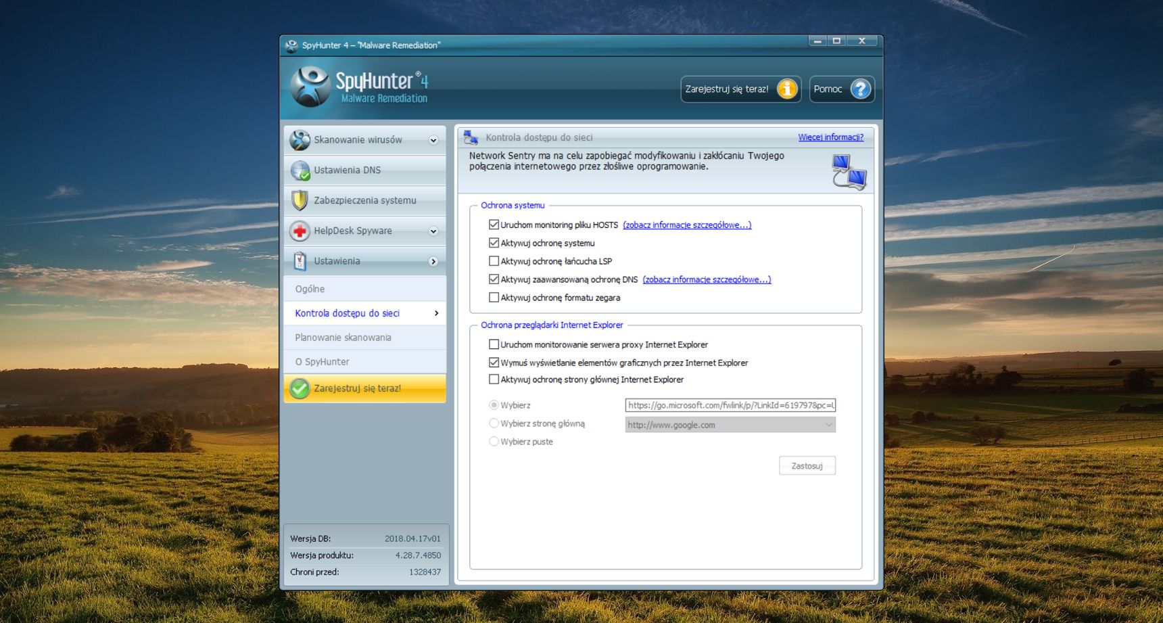This screenshot has width=1163, height=623.
Task: Enable ochronę strony głównej Internet Explorer
Action: [x=494, y=379]
